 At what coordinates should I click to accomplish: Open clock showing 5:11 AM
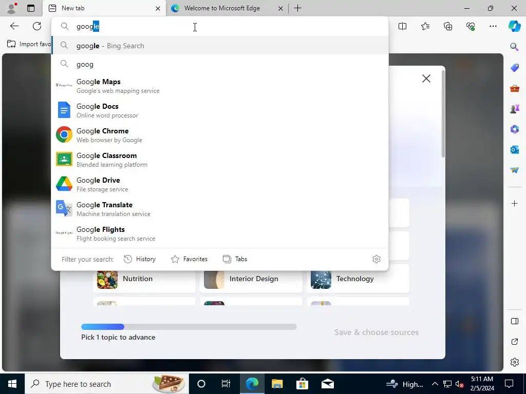[482, 384]
